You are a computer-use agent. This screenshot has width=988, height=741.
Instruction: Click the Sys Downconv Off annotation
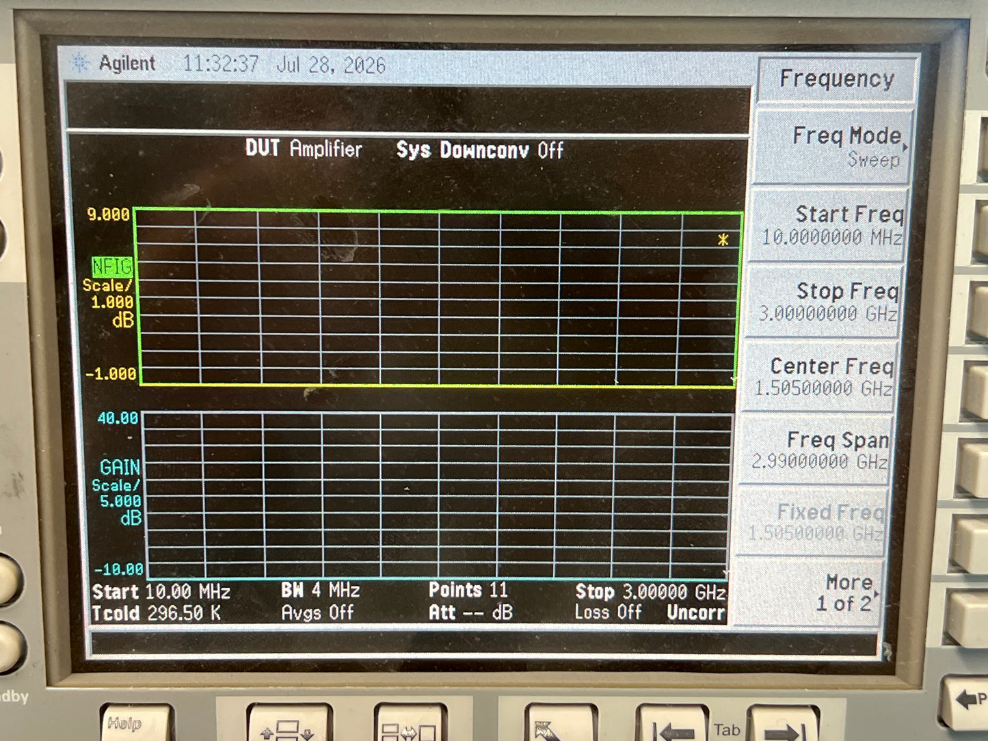point(480,150)
